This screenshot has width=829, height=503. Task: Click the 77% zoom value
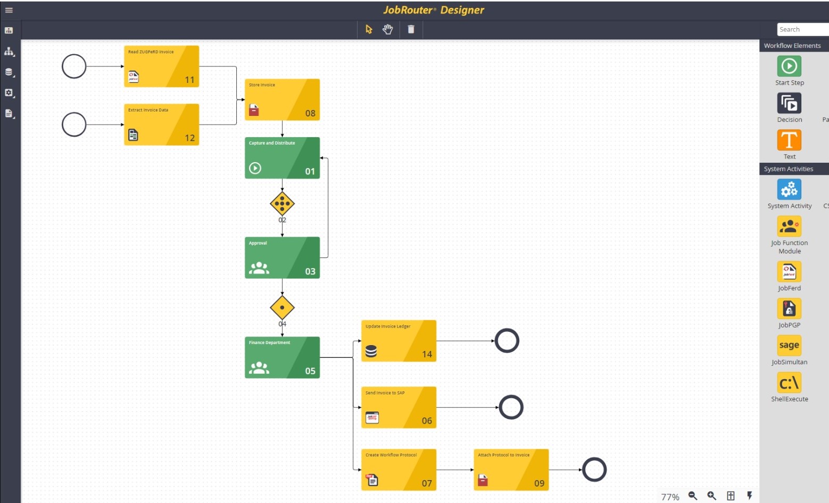670,497
